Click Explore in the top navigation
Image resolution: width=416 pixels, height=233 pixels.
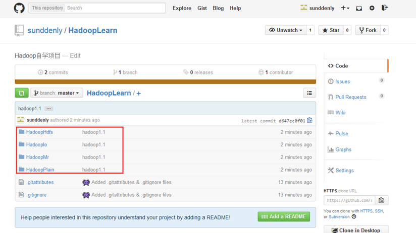click(x=182, y=8)
